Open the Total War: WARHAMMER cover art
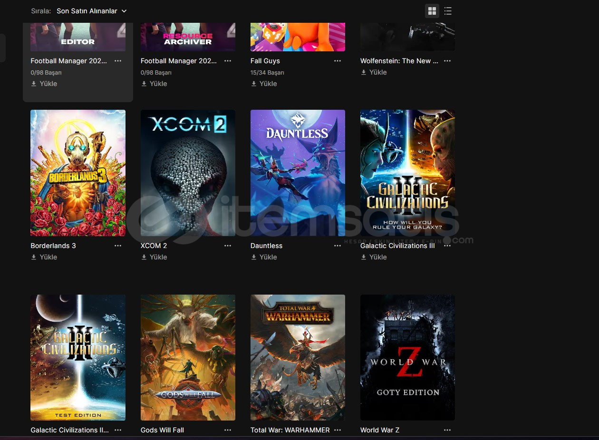 298,357
